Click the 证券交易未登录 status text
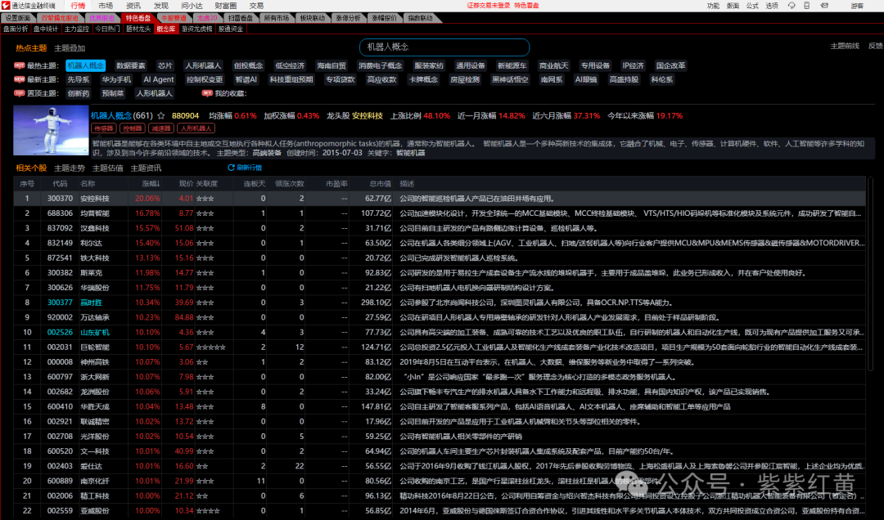This screenshot has height=520, width=884. click(x=488, y=6)
